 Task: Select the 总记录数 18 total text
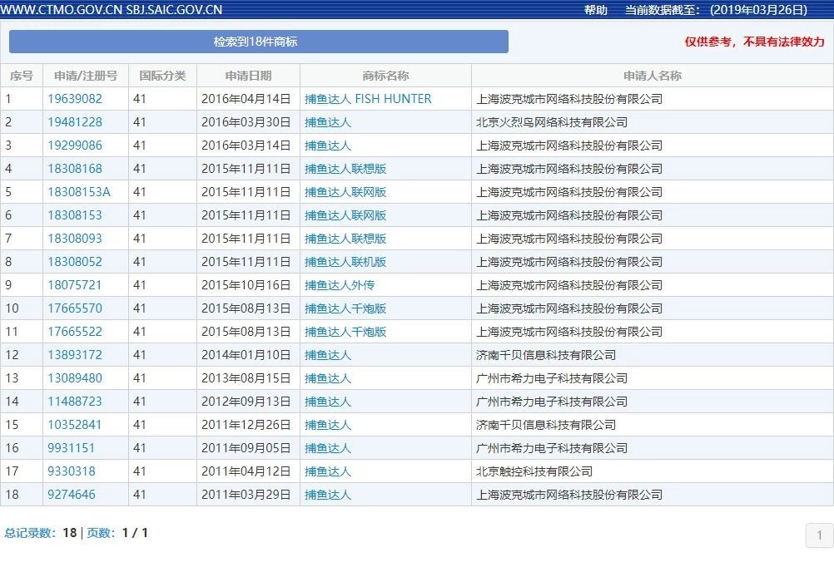tap(41, 533)
